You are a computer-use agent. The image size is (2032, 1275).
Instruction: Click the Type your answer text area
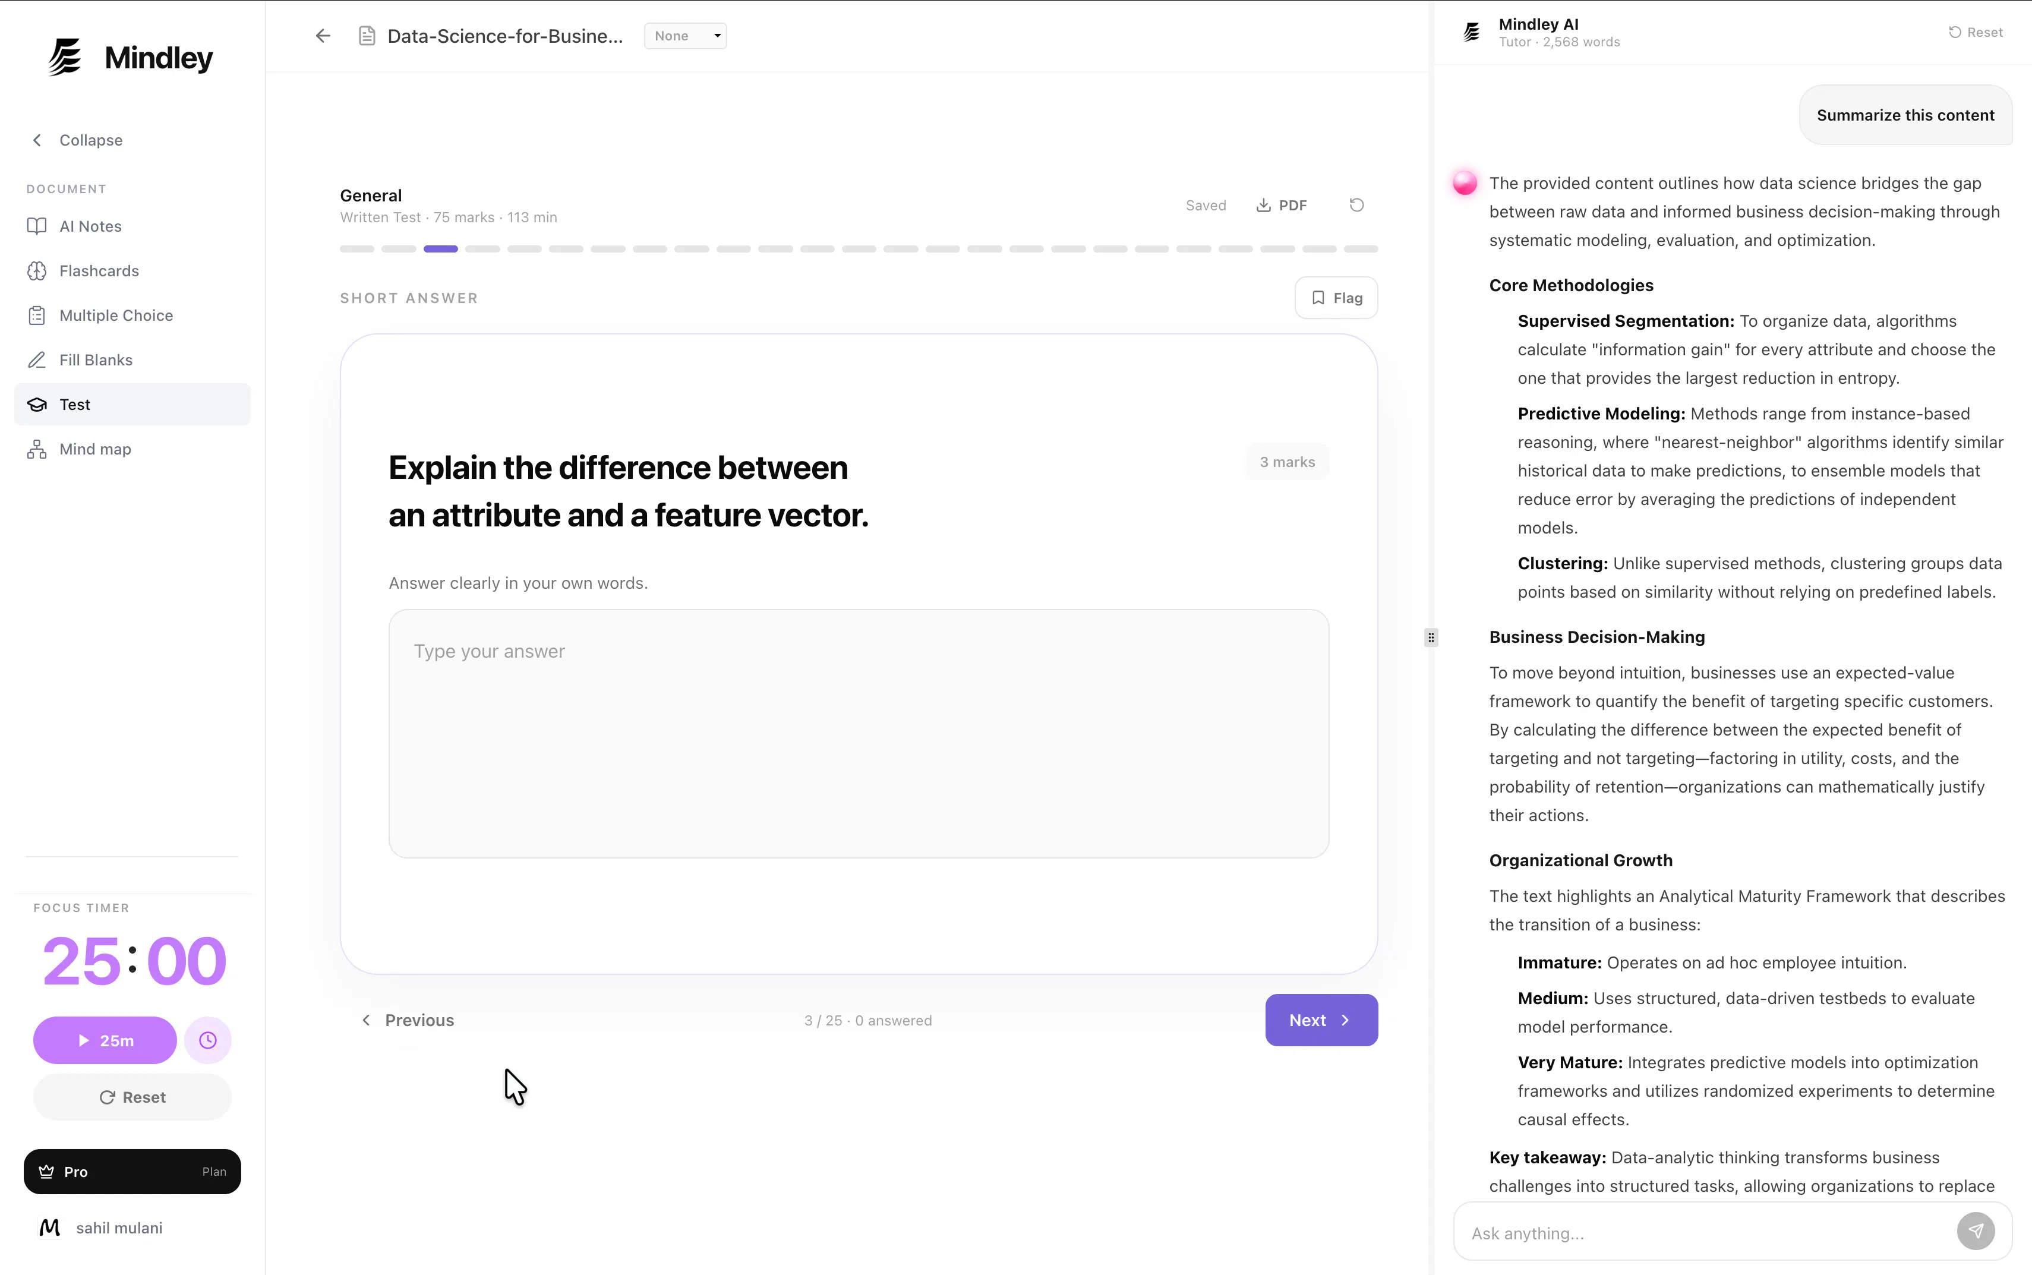[859, 734]
